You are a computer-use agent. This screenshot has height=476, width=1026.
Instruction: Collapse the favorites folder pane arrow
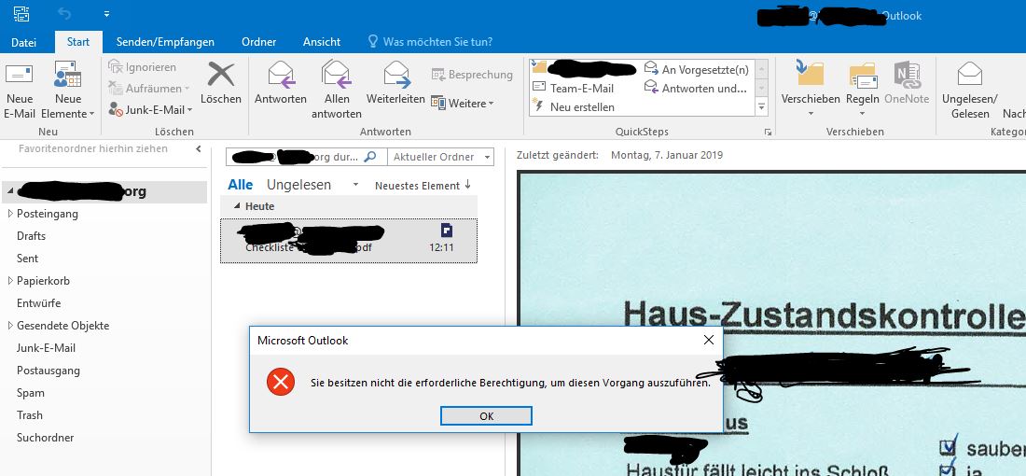(x=199, y=149)
